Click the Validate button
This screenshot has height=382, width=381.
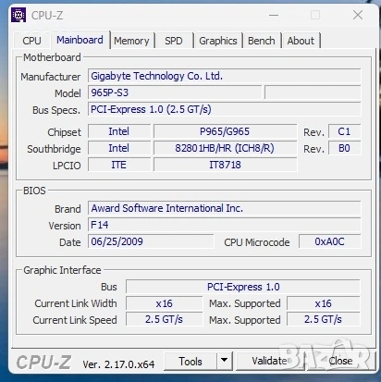270,361
